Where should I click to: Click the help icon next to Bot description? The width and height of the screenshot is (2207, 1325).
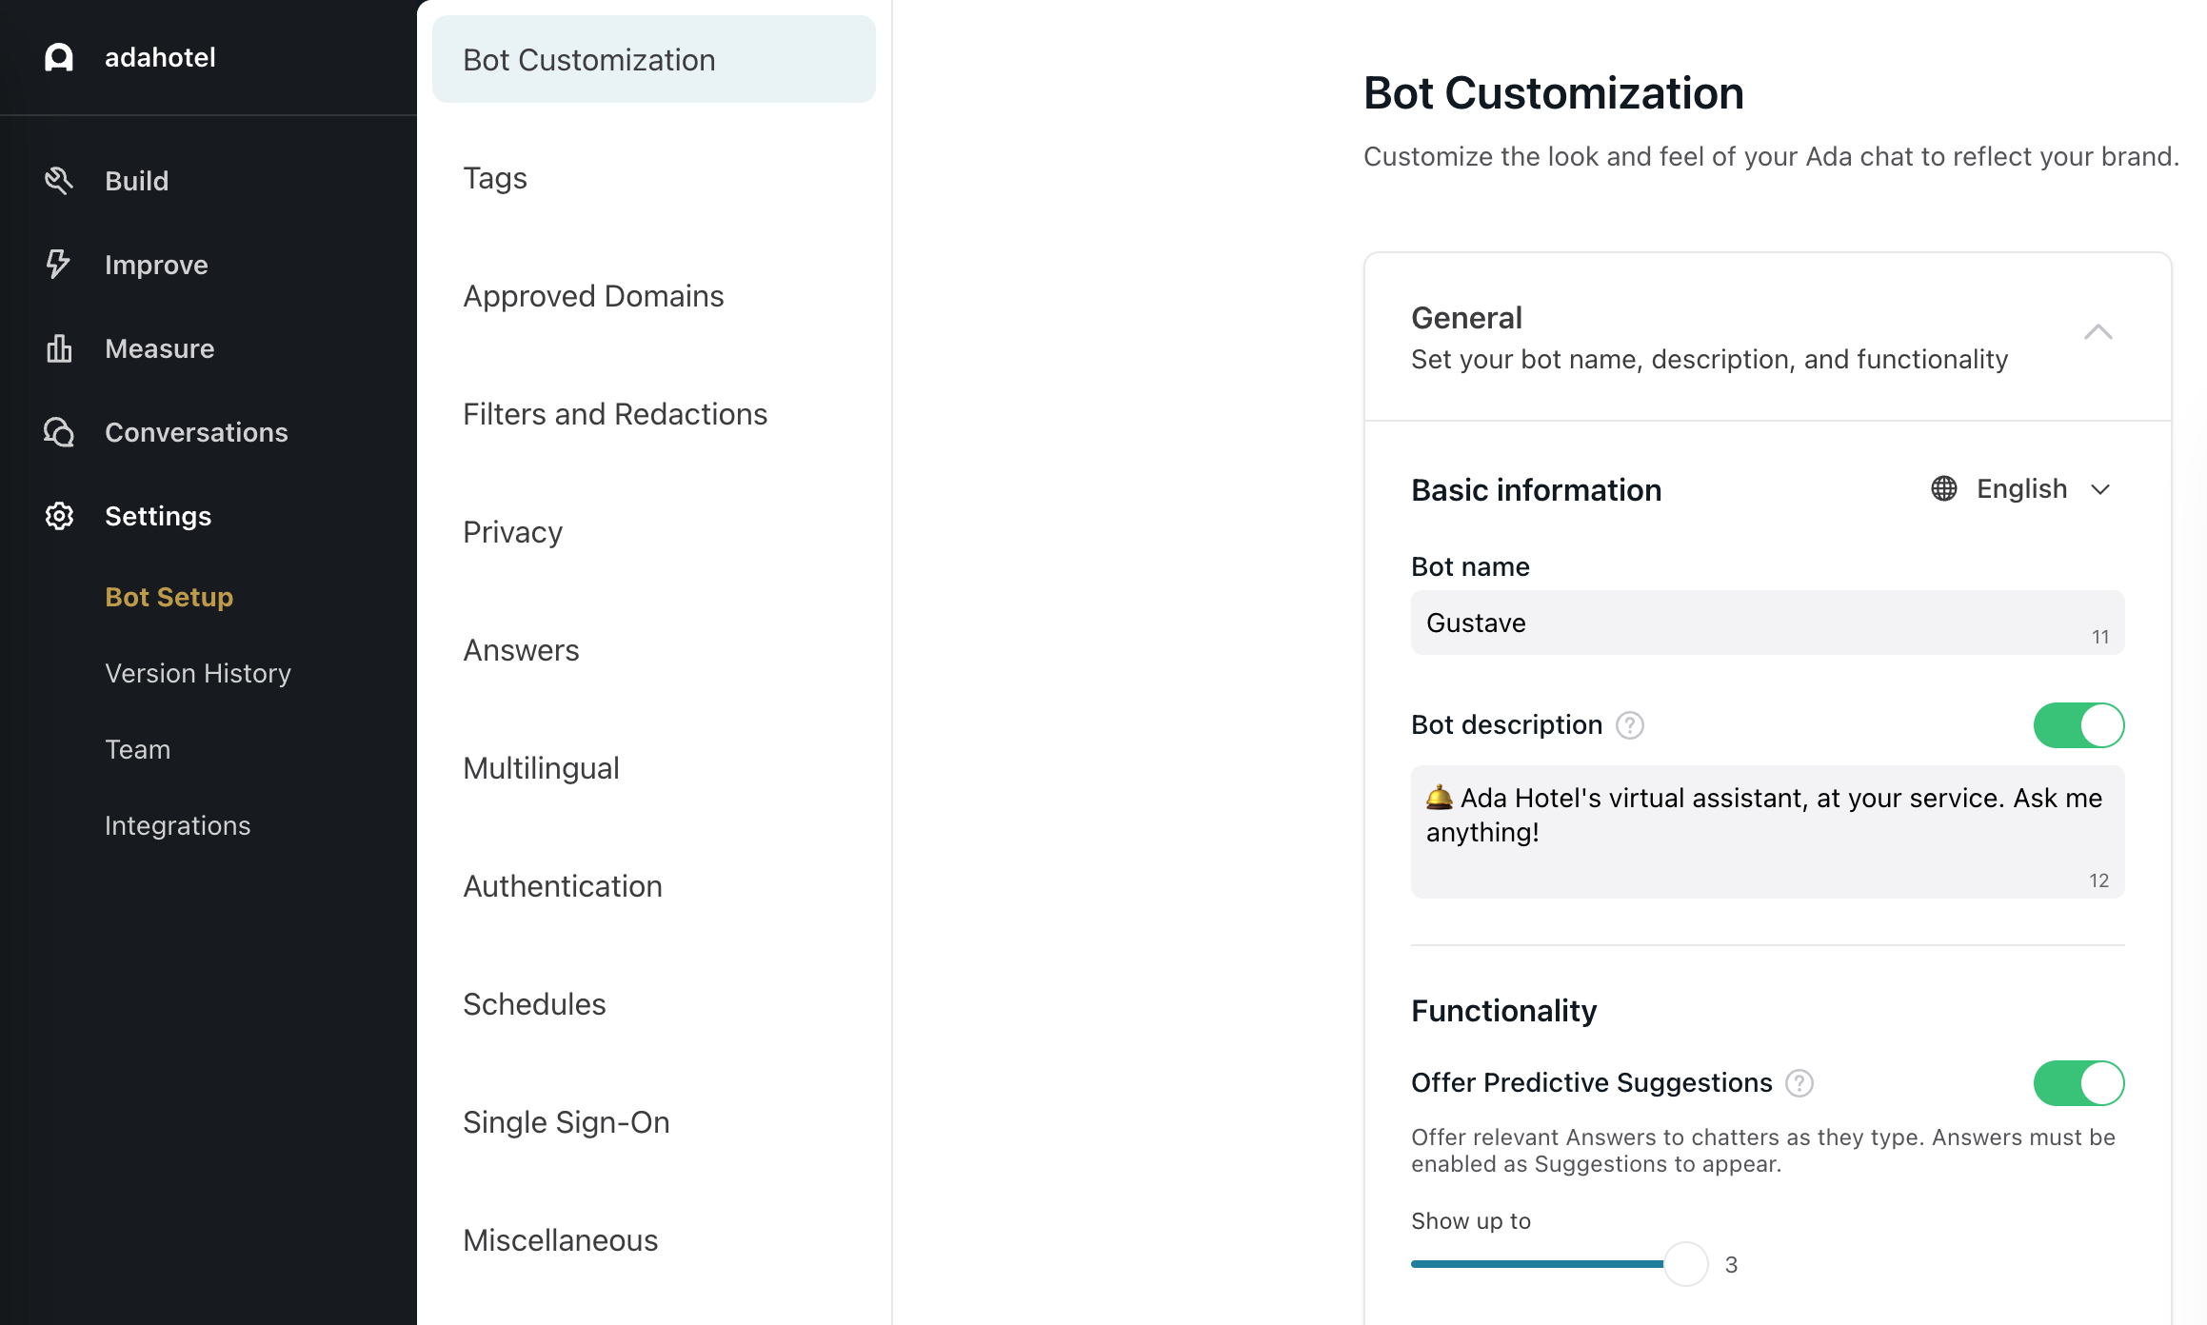click(1630, 725)
